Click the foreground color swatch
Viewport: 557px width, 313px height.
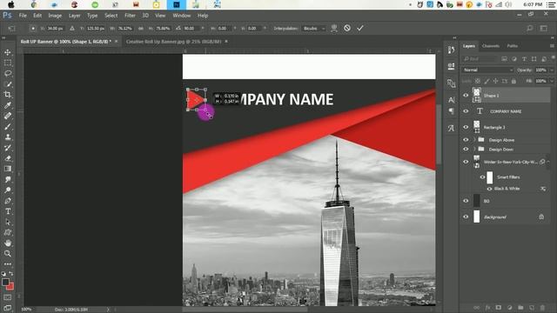(x=5, y=282)
